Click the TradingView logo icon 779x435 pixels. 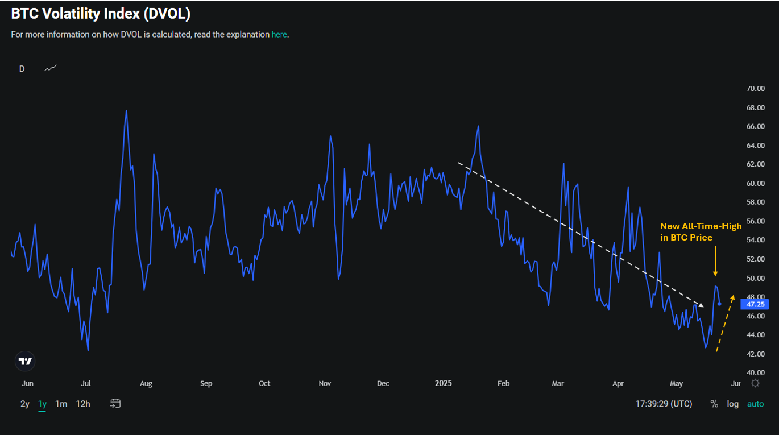coord(25,361)
